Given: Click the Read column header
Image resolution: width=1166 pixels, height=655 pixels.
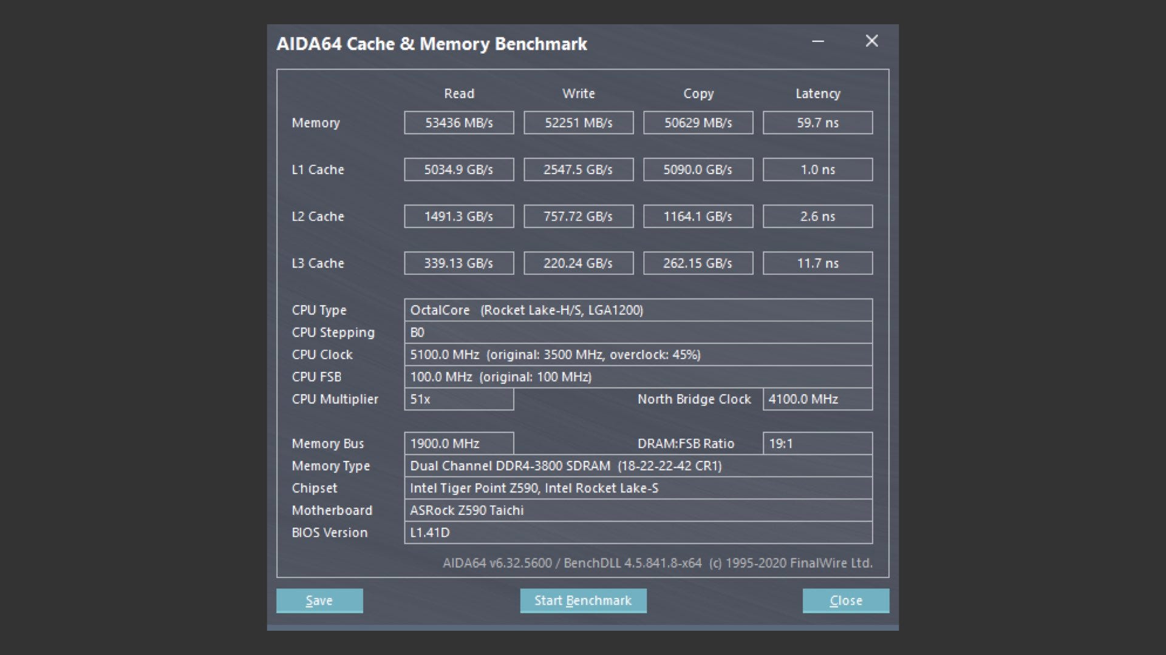Looking at the screenshot, I should [459, 93].
